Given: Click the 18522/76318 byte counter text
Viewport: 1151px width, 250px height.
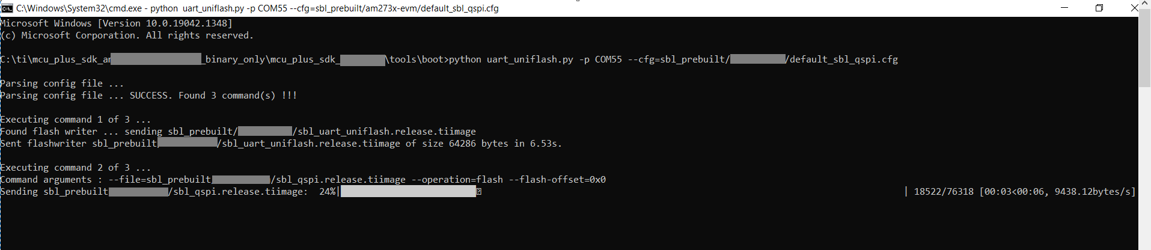Looking at the screenshot, I should click(x=944, y=192).
